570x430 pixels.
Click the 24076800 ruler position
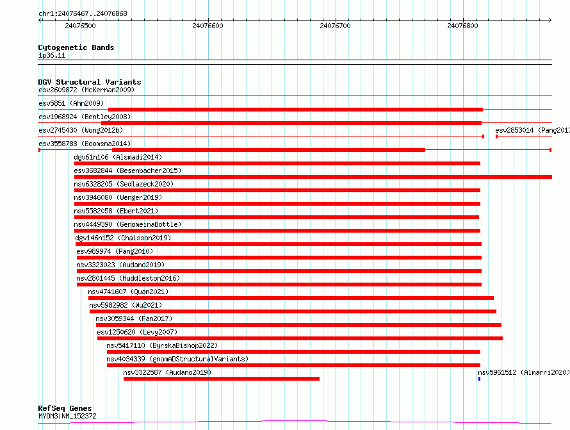click(x=463, y=26)
